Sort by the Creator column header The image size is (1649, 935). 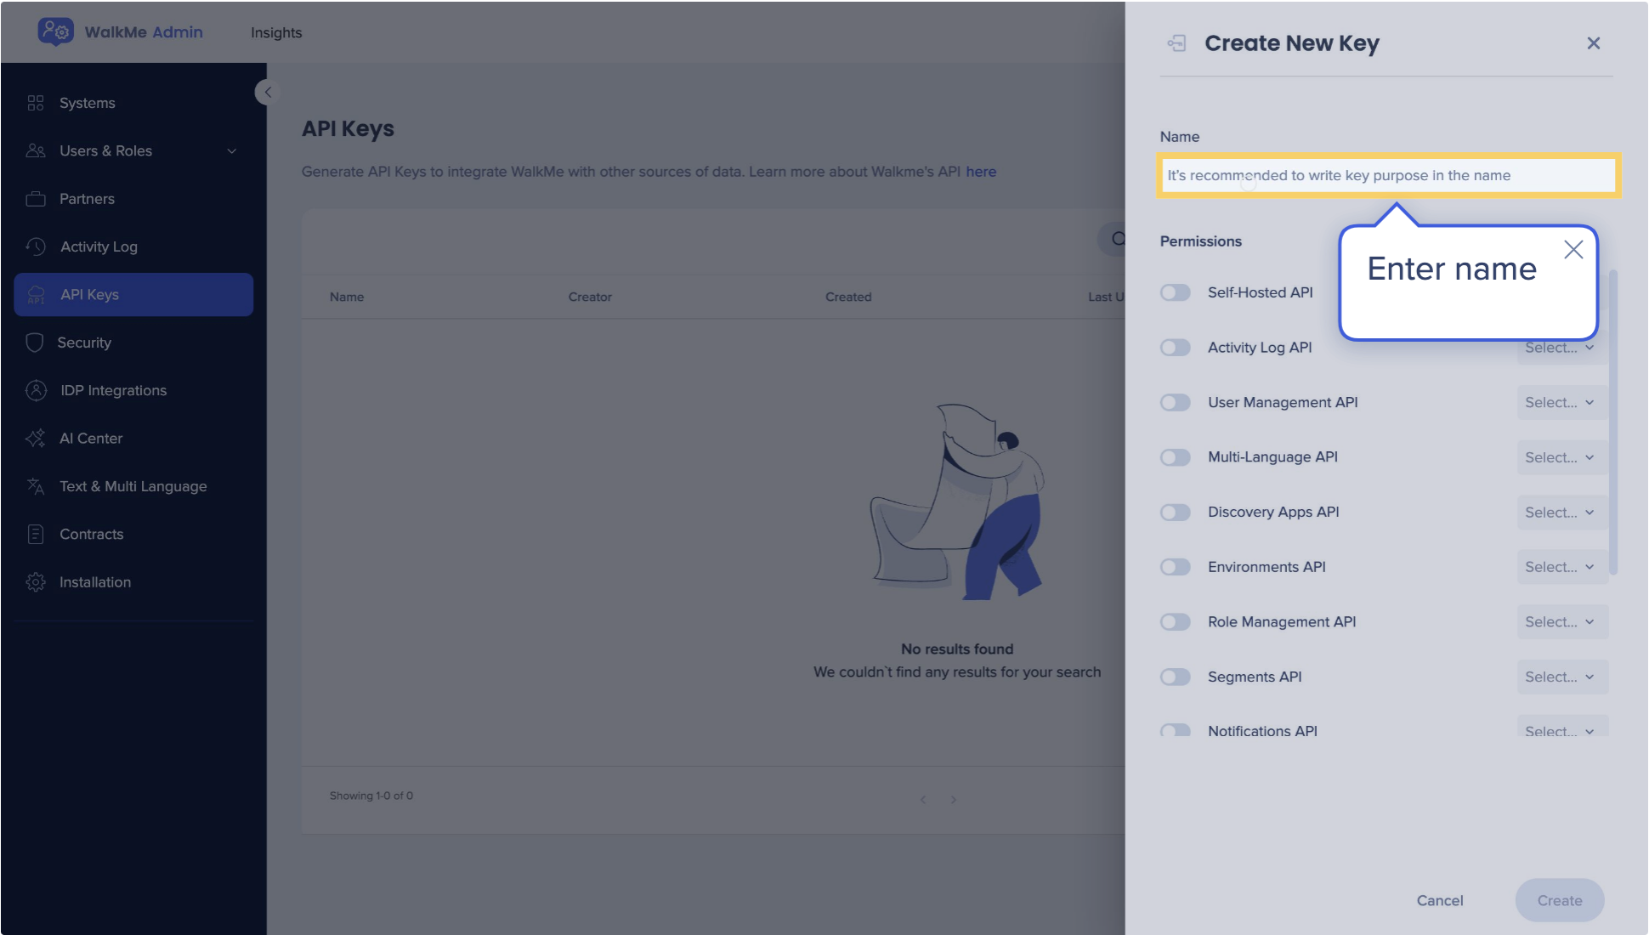[x=590, y=297]
